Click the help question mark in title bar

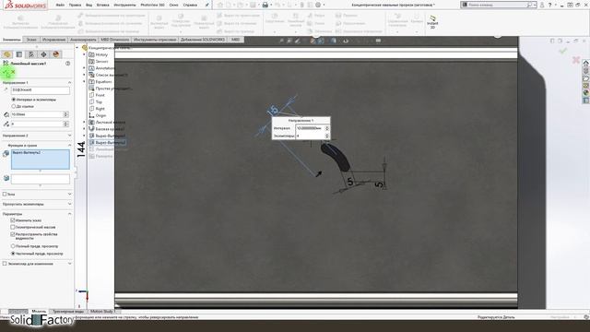[550, 5]
